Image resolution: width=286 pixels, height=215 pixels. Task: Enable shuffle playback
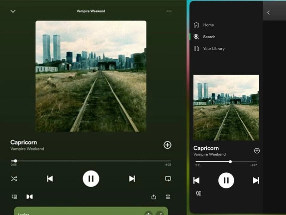(14, 178)
